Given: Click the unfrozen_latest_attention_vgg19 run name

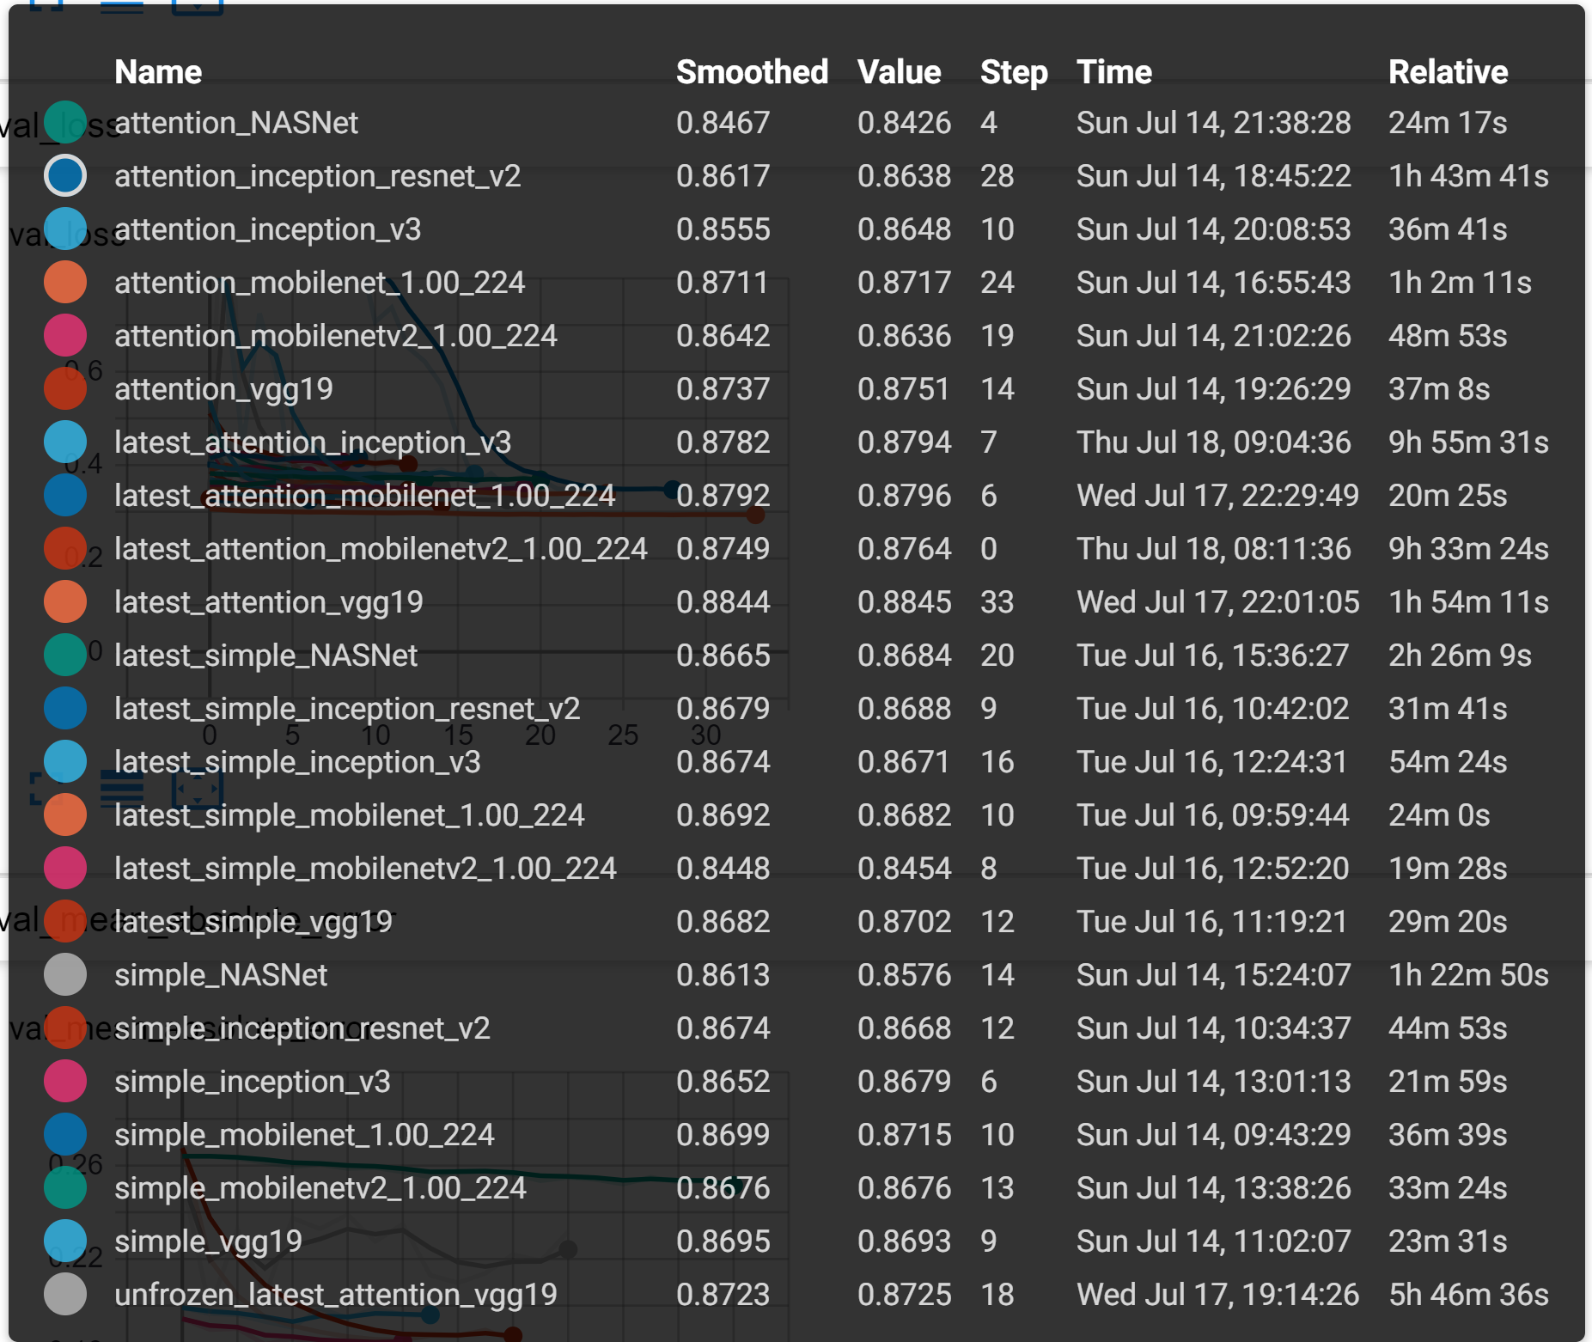Looking at the screenshot, I should [336, 1295].
